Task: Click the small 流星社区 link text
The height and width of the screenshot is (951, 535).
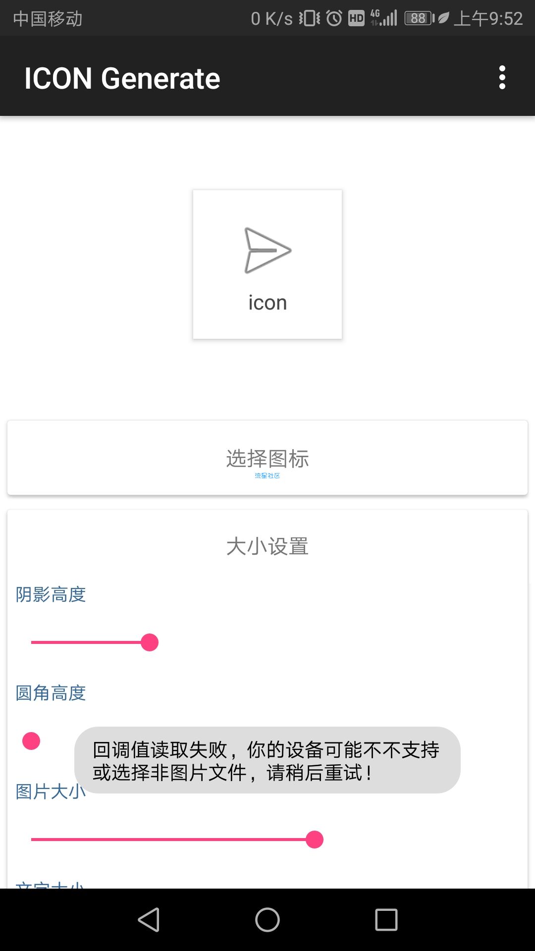Action: (267, 475)
